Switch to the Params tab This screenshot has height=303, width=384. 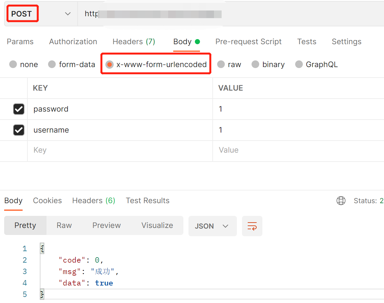20,42
